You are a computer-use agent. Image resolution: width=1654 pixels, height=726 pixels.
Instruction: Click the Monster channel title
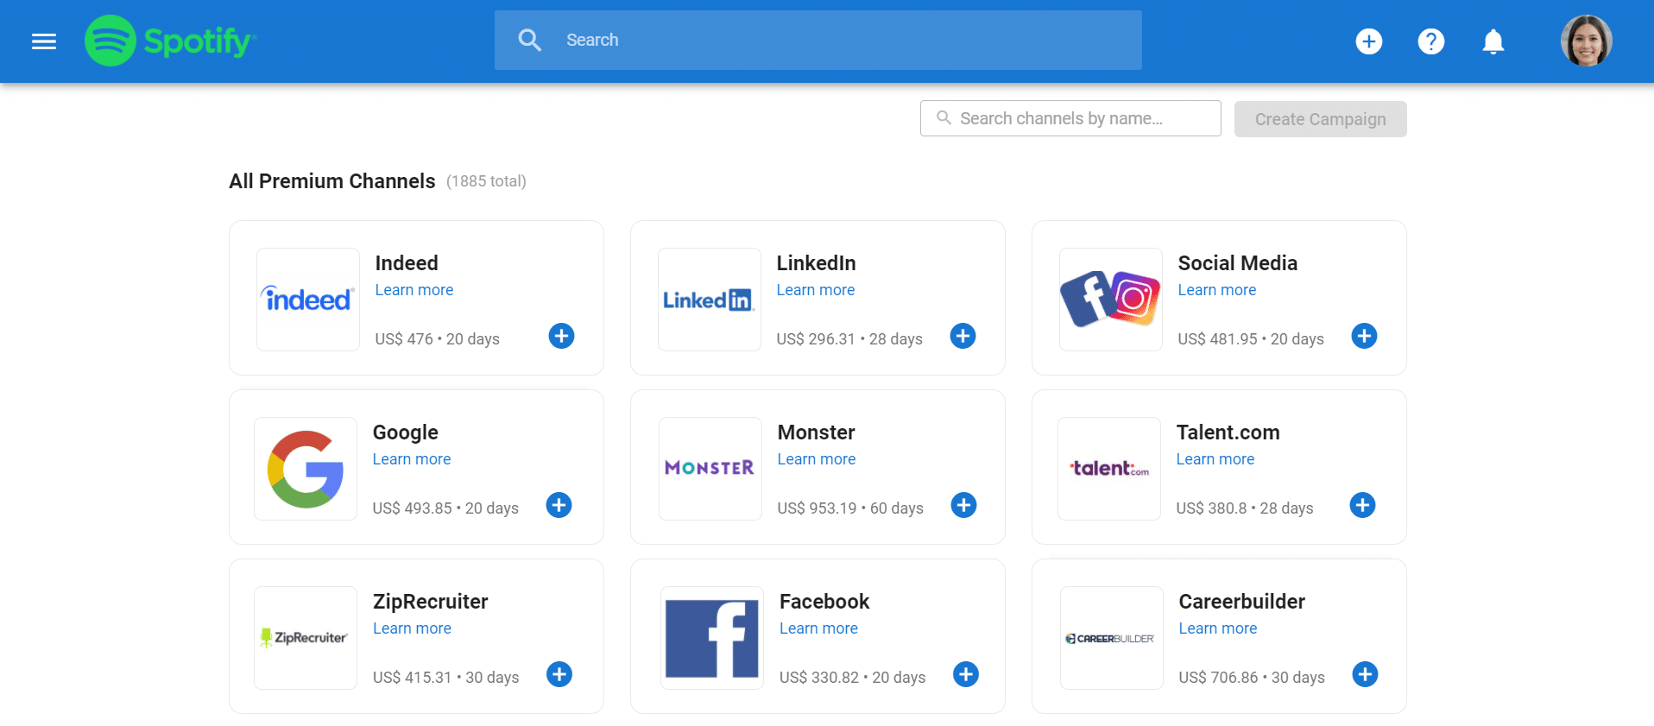[817, 432]
